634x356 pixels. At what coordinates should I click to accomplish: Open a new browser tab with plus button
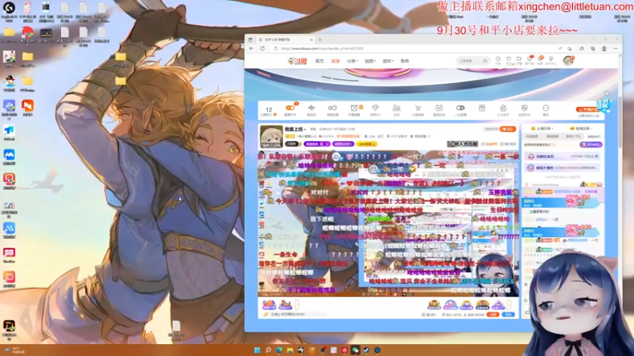coord(320,40)
